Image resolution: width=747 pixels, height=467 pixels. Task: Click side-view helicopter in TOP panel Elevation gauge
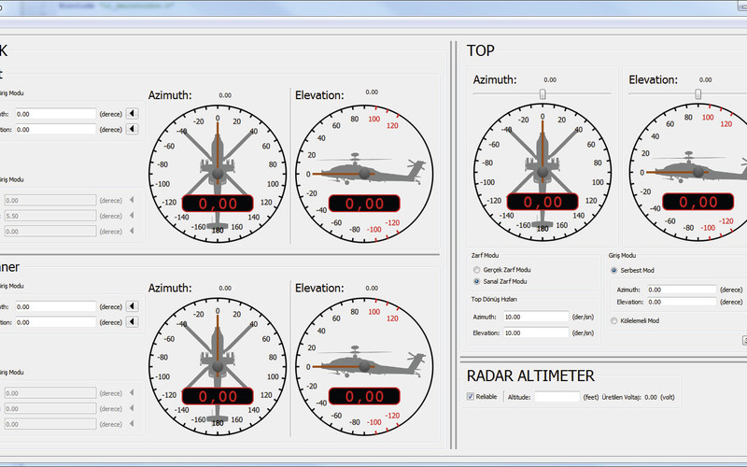[x=698, y=169]
